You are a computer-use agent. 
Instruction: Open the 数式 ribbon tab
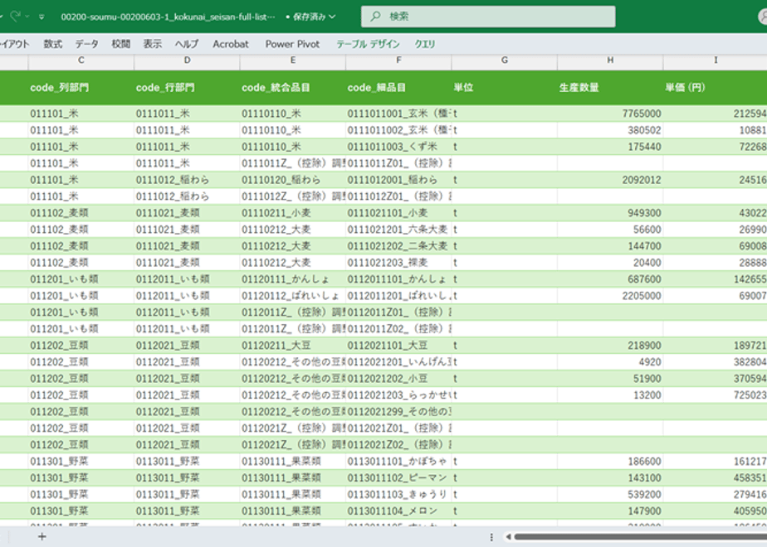click(52, 44)
